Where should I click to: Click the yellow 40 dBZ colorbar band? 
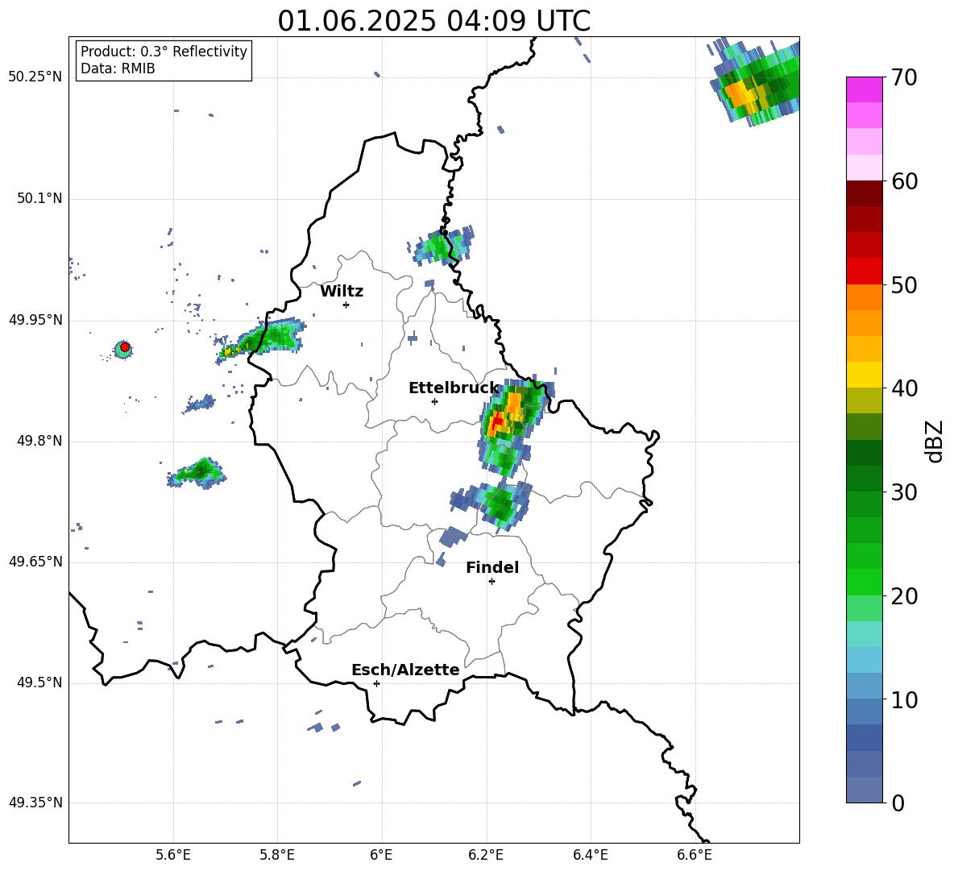(x=865, y=375)
